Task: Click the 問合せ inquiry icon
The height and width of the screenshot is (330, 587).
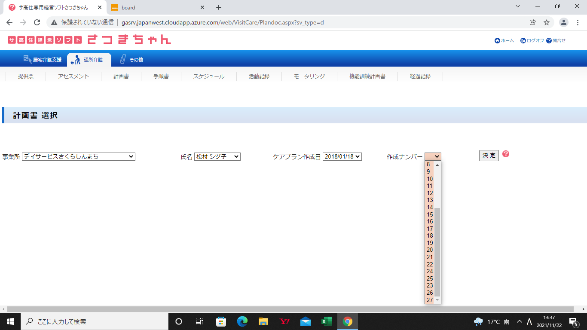Action: click(x=549, y=40)
